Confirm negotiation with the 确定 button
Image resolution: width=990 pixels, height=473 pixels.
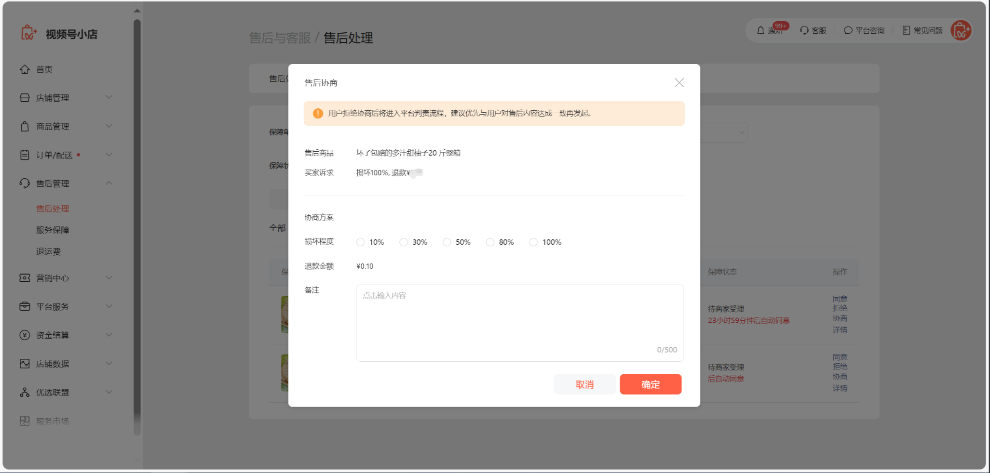651,384
